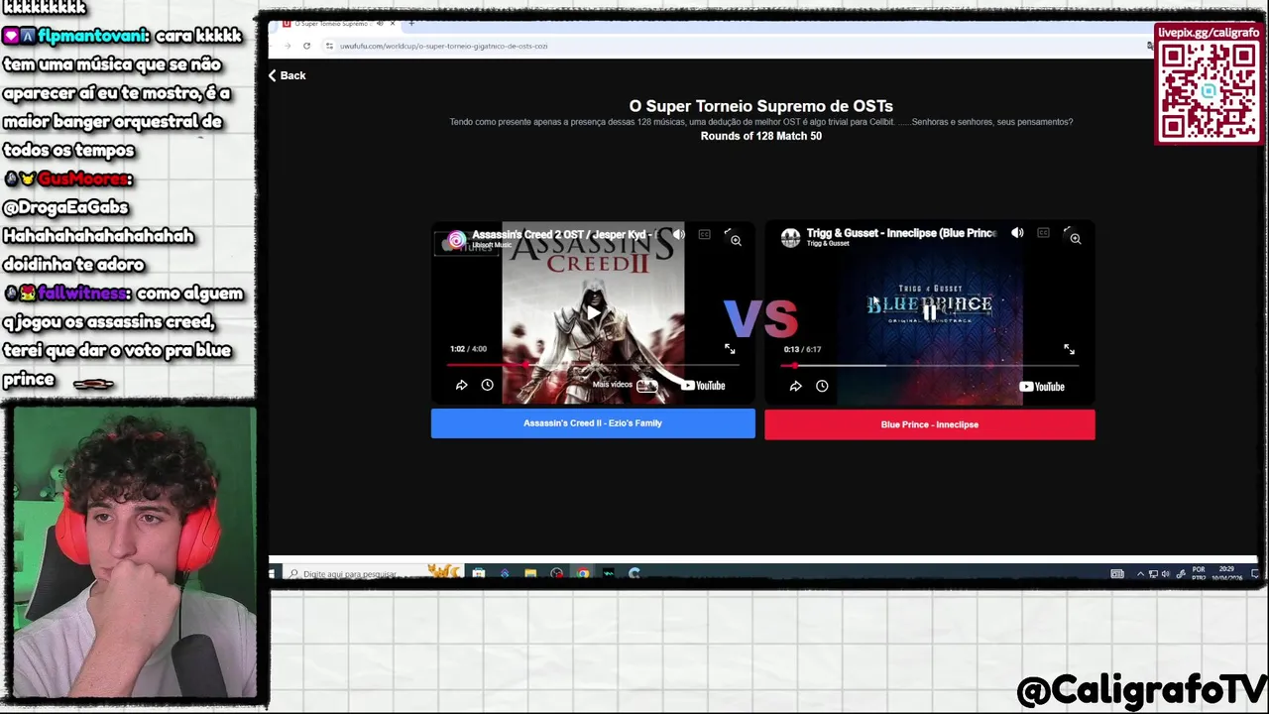View site information icon beside the URL

pos(329,46)
